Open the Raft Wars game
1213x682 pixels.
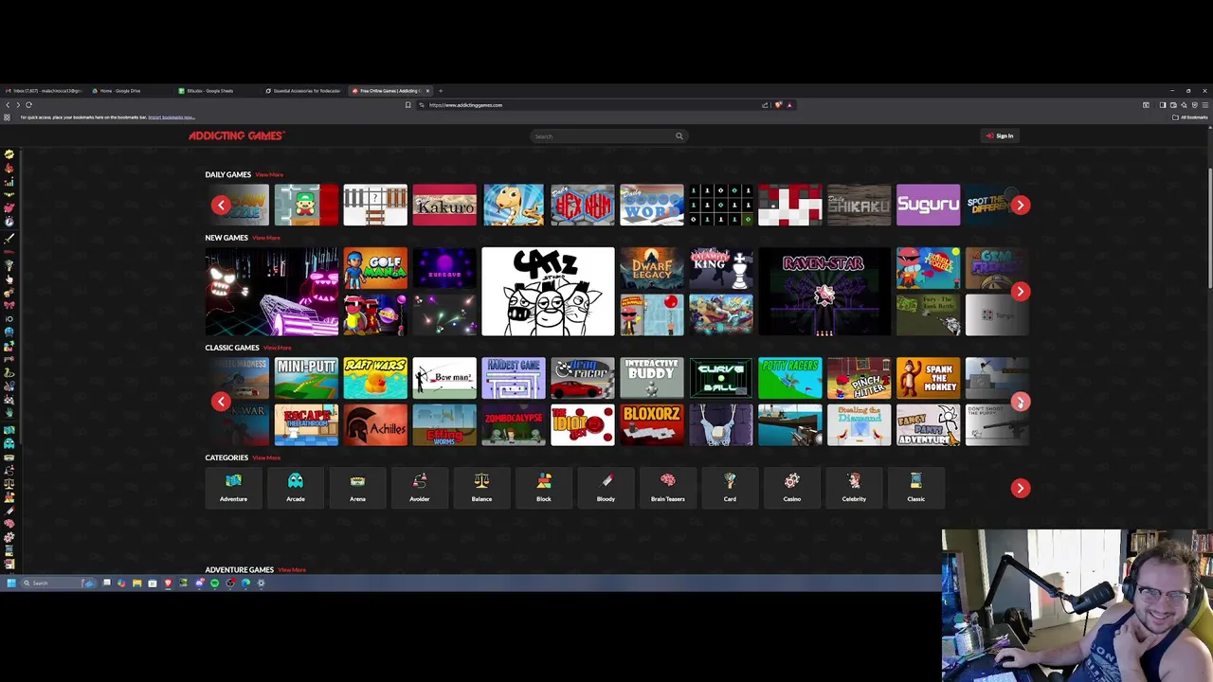pyautogui.click(x=375, y=378)
